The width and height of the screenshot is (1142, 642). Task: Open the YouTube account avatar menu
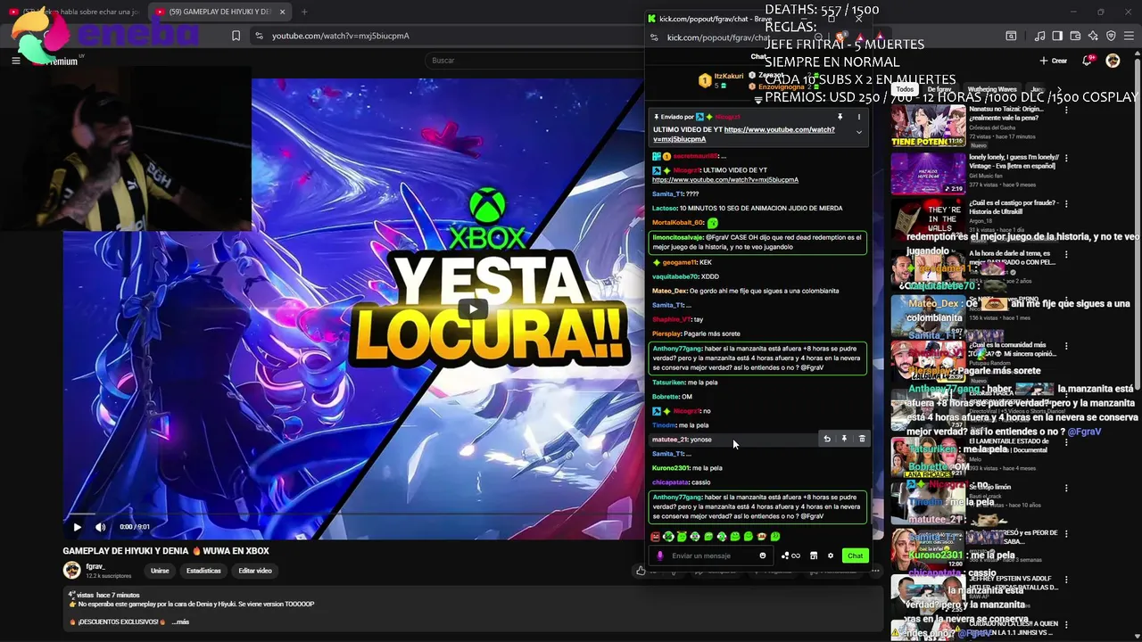pyautogui.click(x=1113, y=61)
